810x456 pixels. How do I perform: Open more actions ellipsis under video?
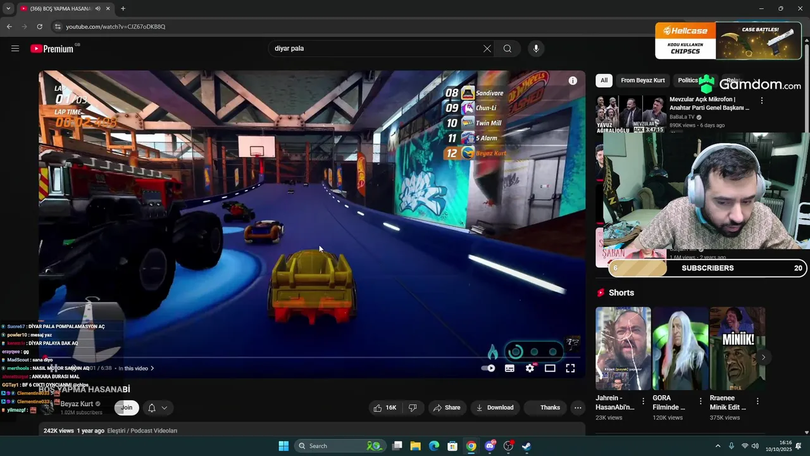pos(578,408)
